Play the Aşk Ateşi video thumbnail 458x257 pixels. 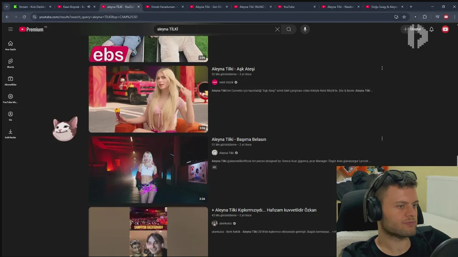pyautogui.click(x=148, y=99)
